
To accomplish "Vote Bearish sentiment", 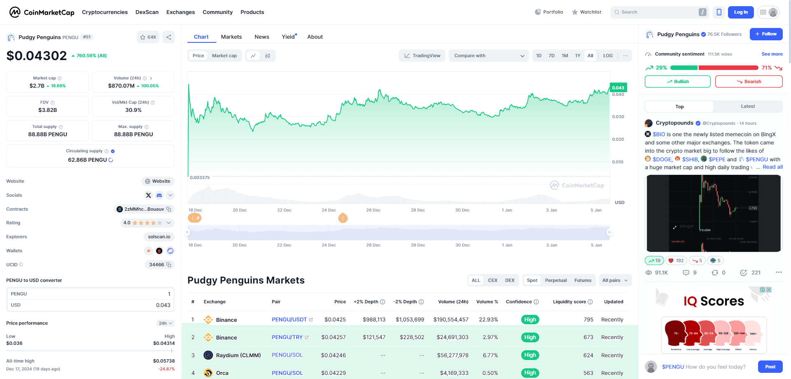I will pyautogui.click(x=749, y=81).
